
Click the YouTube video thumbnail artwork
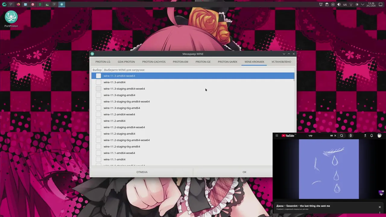329,169
